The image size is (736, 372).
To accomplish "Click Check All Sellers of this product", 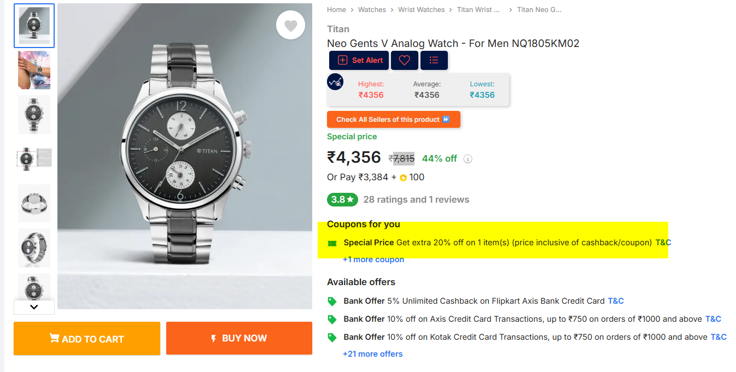I will [393, 120].
